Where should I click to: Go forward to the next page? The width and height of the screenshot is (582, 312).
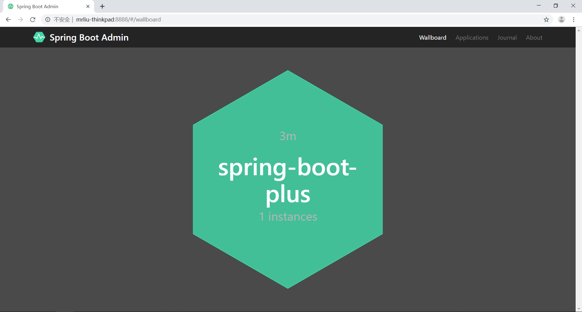tap(20, 20)
